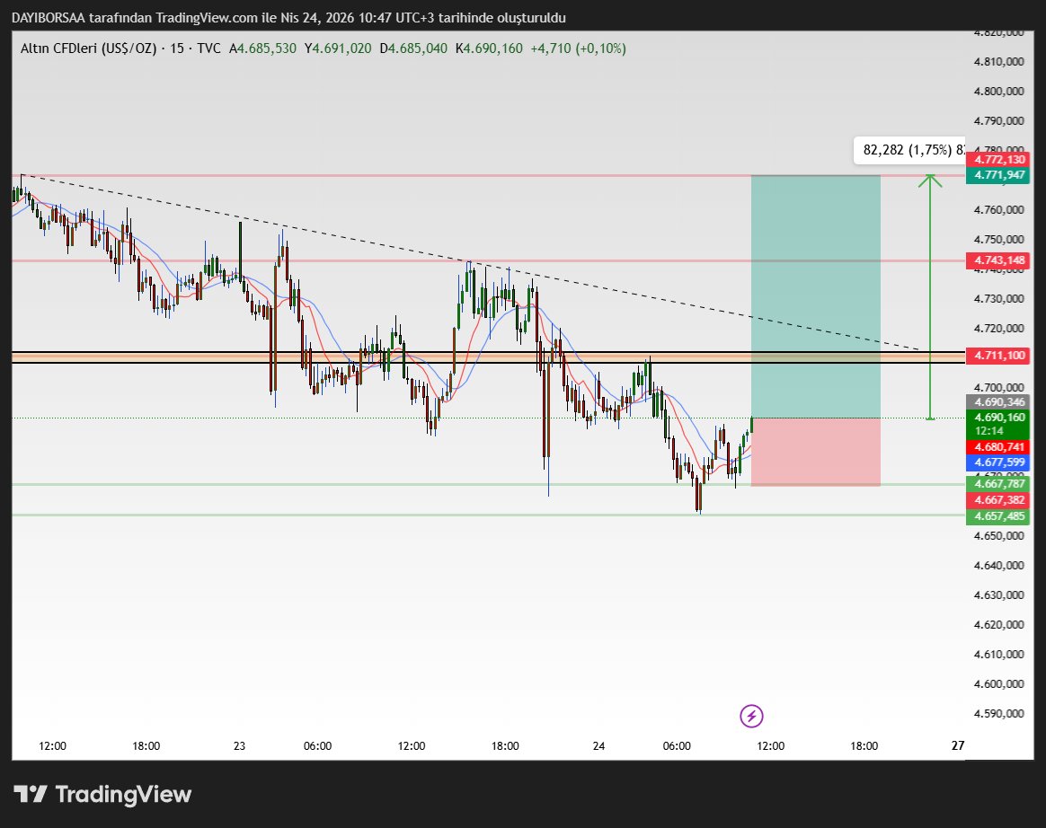This screenshot has width=1046, height=828.
Task: Select the orange horizontal band near 4.711
Action: tap(488, 357)
